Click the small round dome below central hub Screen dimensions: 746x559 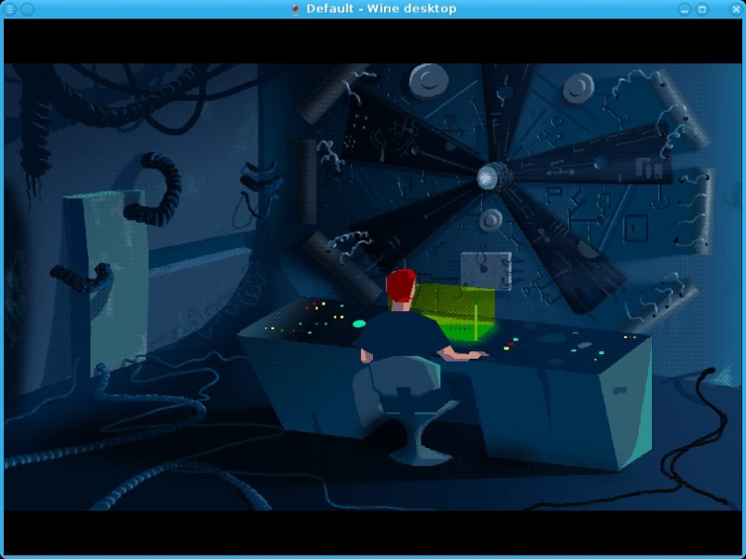pyautogui.click(x=490, y=220)
